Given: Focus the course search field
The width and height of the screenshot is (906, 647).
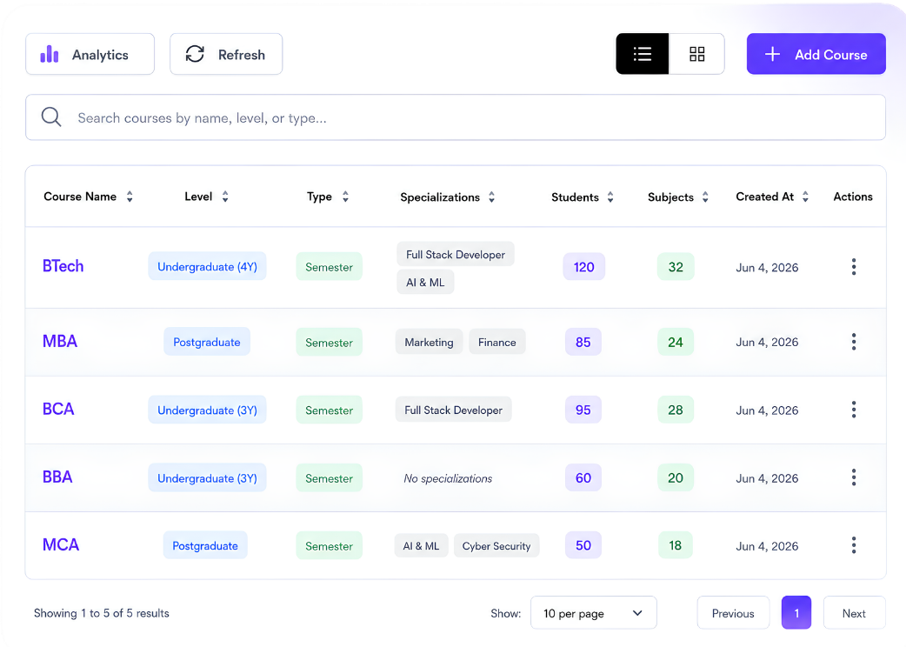Looking at the screenshot, I should [456, 118].
